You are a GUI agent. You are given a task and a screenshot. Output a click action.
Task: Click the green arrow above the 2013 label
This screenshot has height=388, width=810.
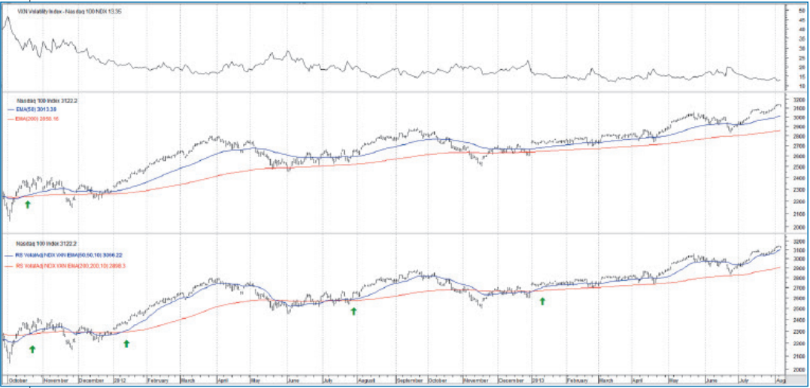(x=542, y=301)
